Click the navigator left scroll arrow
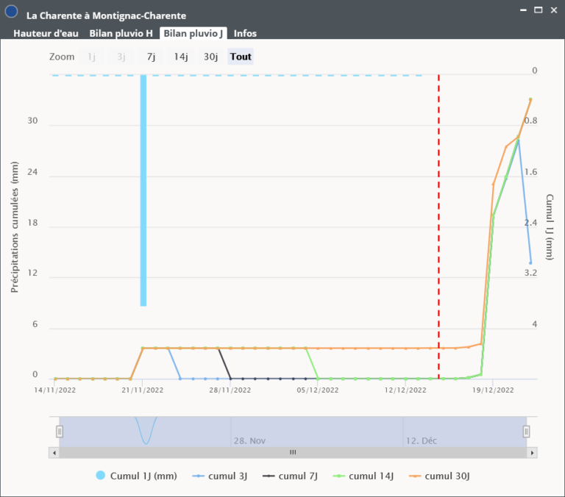Viewport: 565px width, 497px height. pyautogui.click(x=54, y=452)
